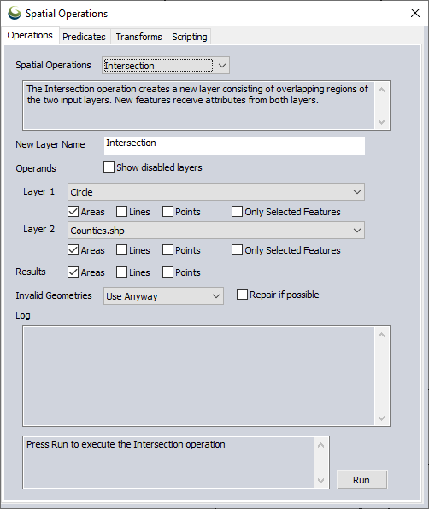Open the Invalid Geometries Use Anyway dropdown
Image resolution: width=429 pixels, height=509 pixels.
tap(163, 296)
